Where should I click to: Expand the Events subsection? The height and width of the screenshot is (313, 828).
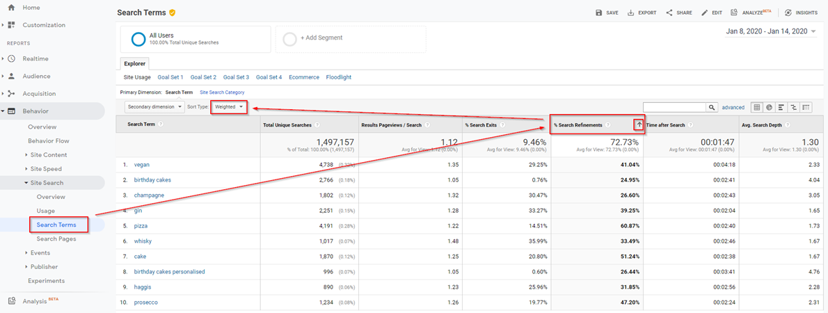click(x=26, y=252)
